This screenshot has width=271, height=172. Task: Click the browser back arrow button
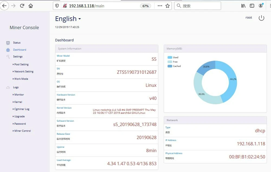pyautogui.click(x=4, y=6)
